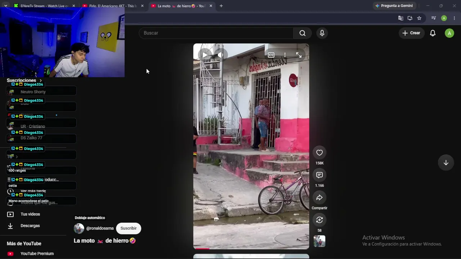Like the Short with 158K likes
The width and height of the screenshot is (461, 259).
click(x=319, y=153)
